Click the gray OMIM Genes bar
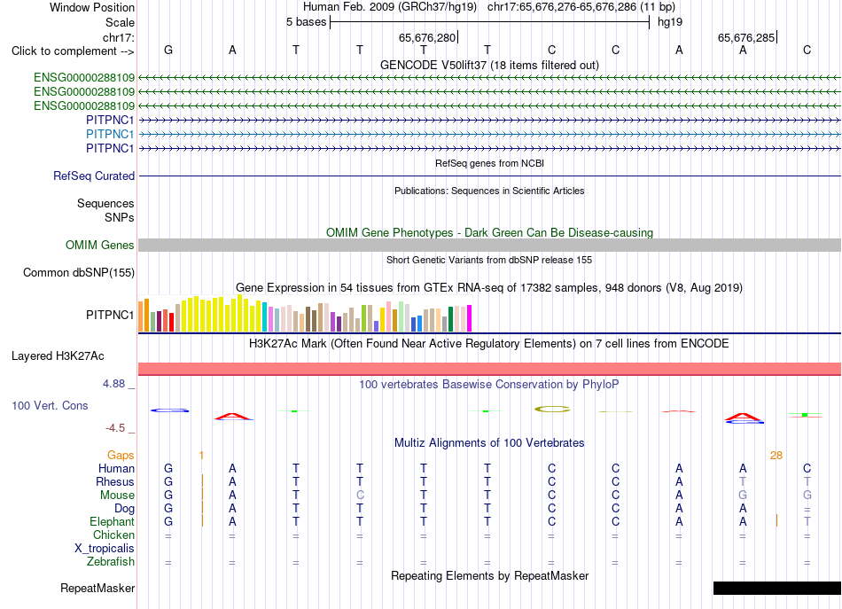Image resolution: width=842 pixels, height=609 pixels. (x=489, y=246)
